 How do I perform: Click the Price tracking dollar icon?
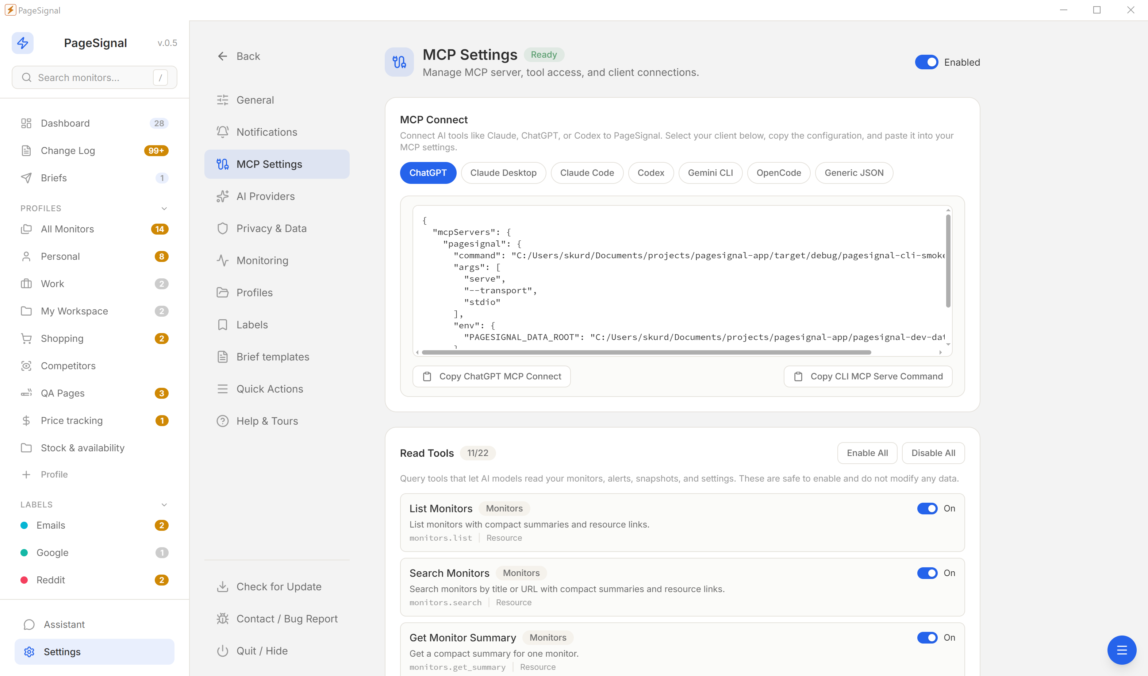click(26, 420)
